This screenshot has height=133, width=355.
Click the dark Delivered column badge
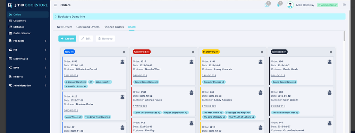pos(279,51)
